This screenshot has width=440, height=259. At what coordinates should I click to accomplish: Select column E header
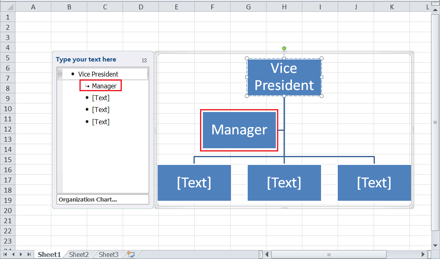(176, 7)
